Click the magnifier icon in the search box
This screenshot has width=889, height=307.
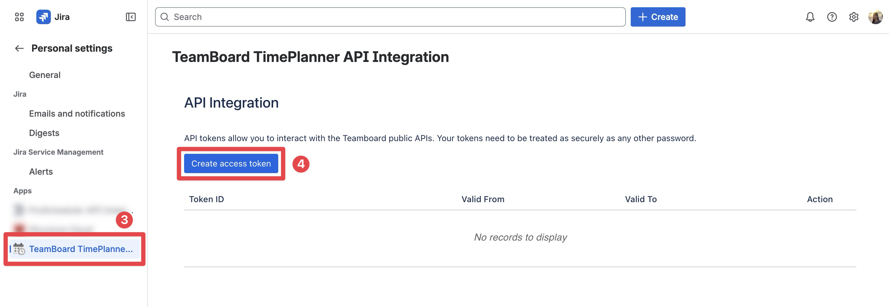[x=165, y=17]
